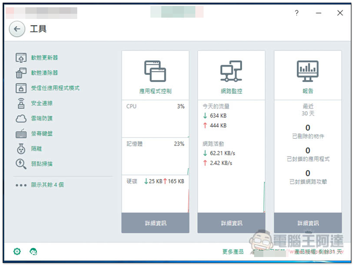Click 詳細資訊 under 網路監控
The height and width of the screenshot is (266, 354).
(231, 223)
